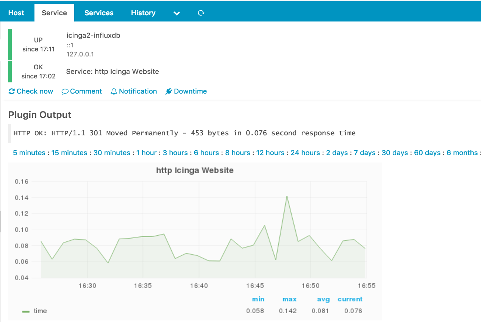
Task: Open the Services tab
Action: (x=99, y=13)
